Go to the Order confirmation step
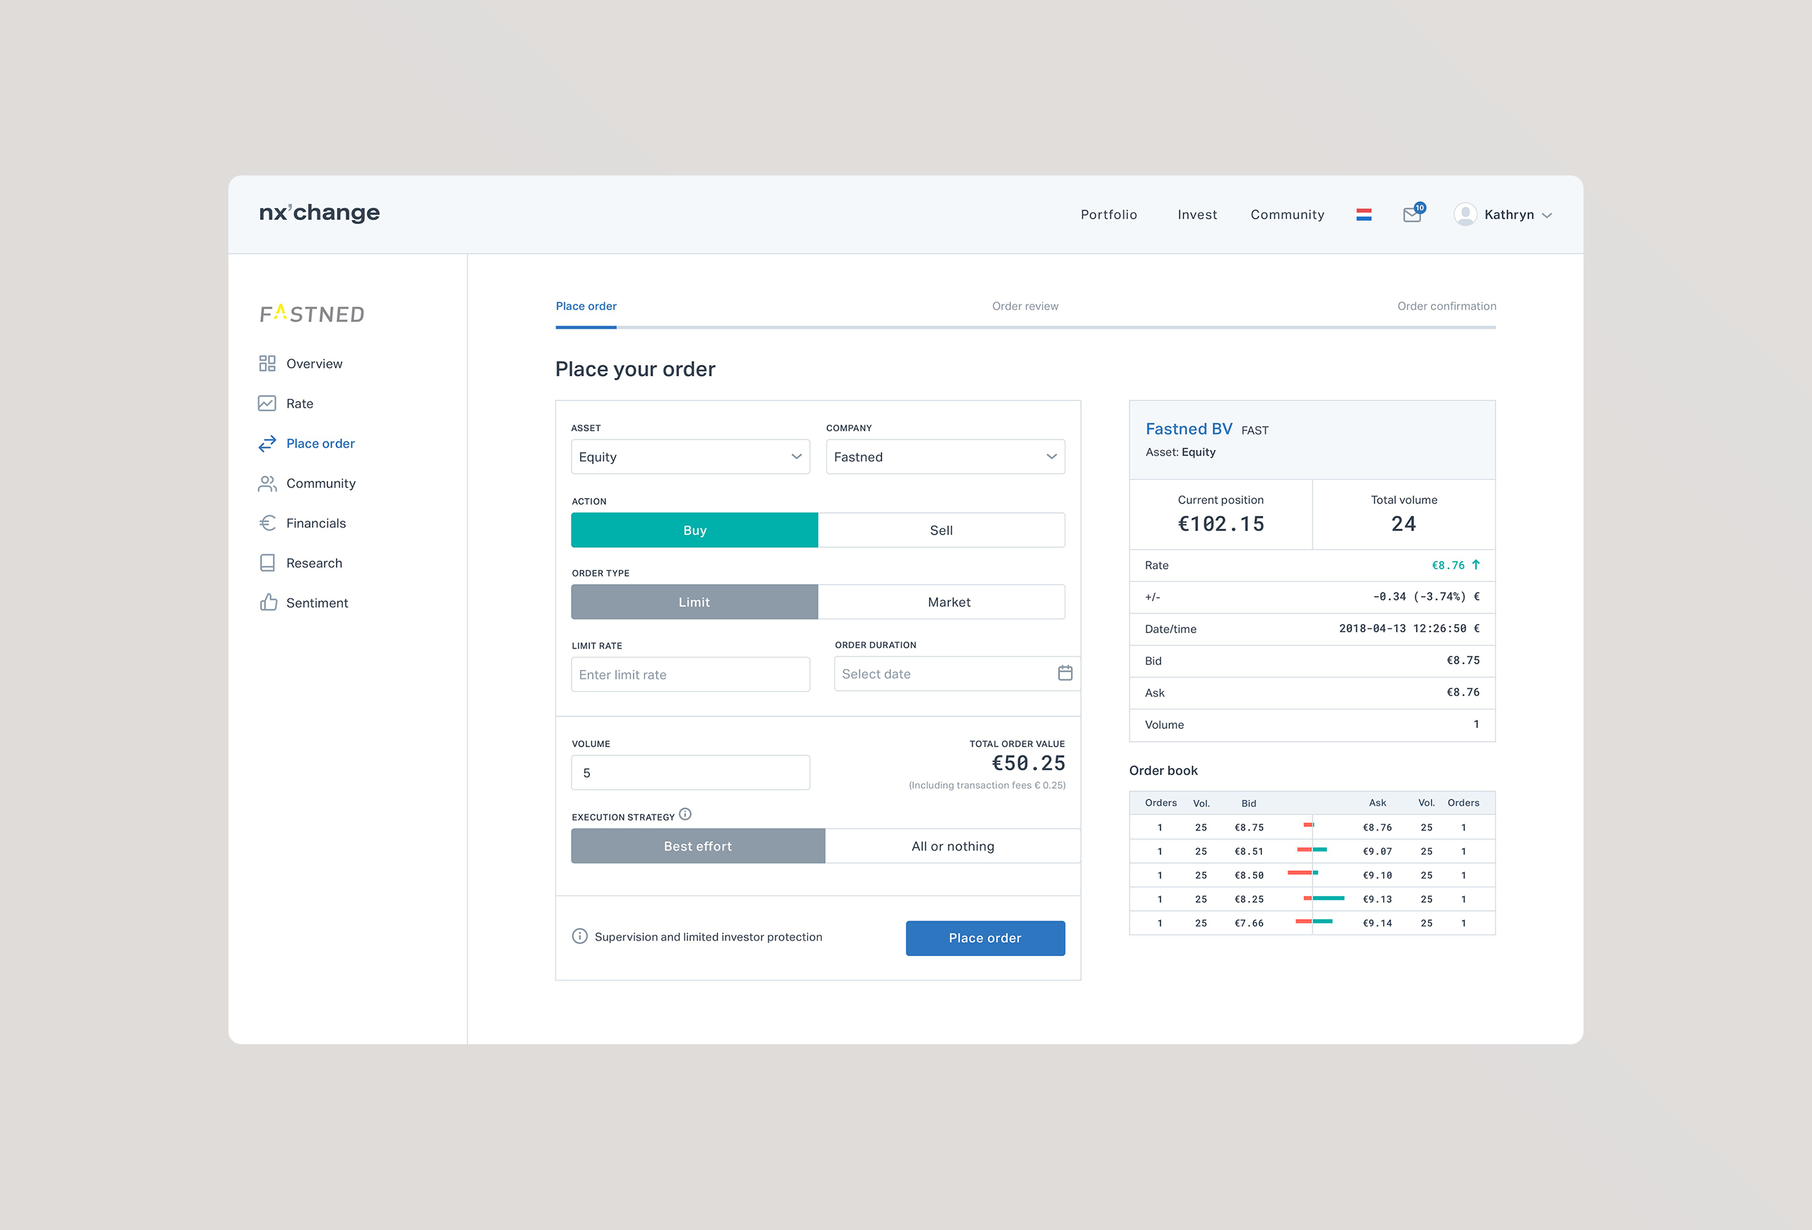 pos(1446,306)
